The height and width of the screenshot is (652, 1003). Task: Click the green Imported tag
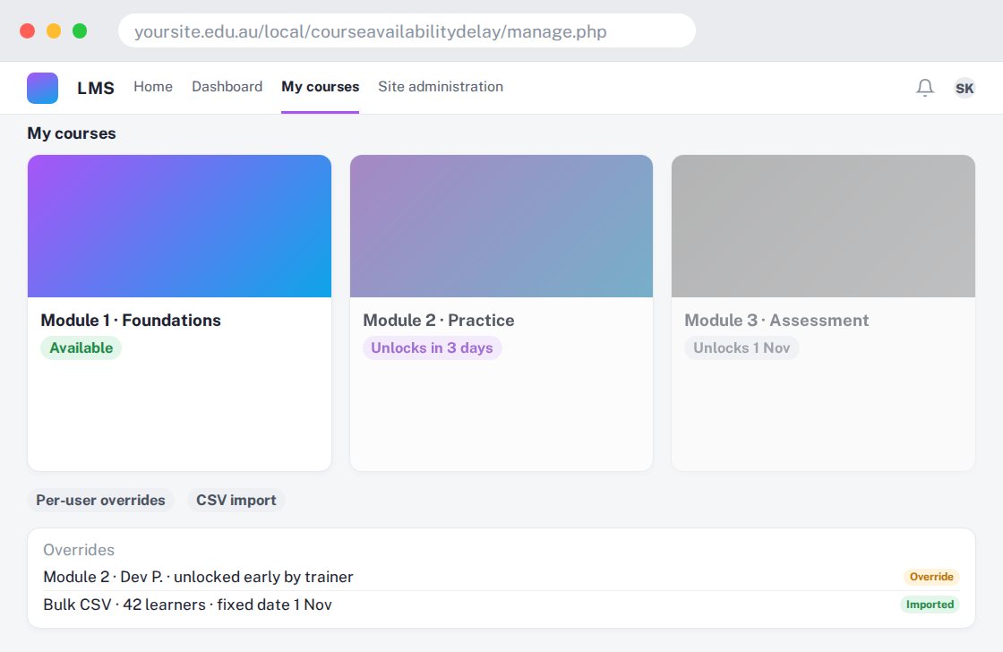pyautogui.click(x=930, y=605)
